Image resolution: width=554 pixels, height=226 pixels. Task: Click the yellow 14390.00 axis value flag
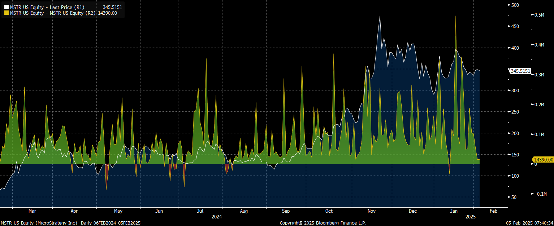(x=543, y=159)
